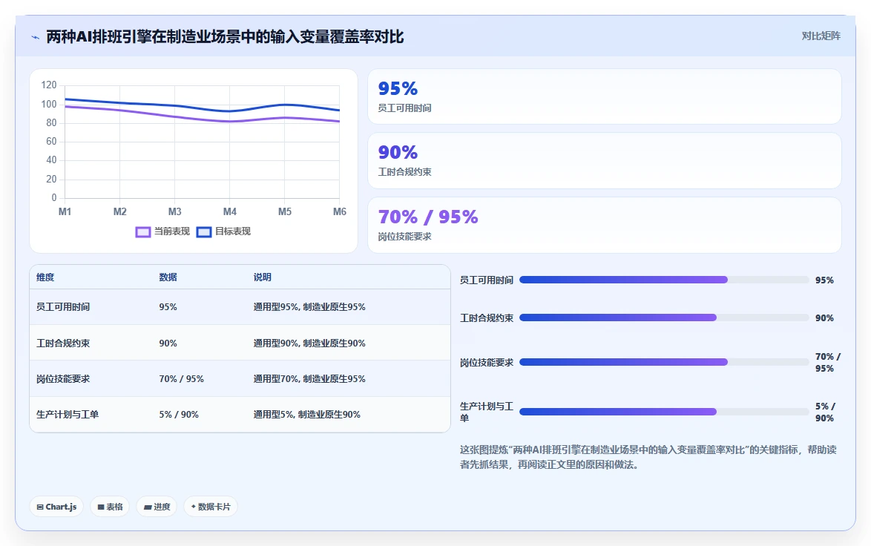Click the main title 两种AI排班引擎 heading

pyautogui.click(x=225, y=36)
